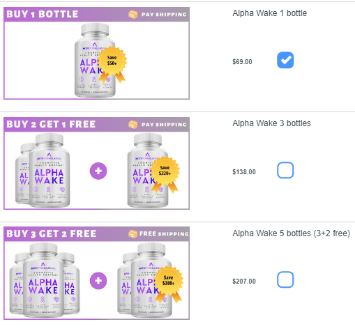Open the Alpha Wake 1 bottle title
Image resolution: width=355 pixels, height=331 pixels.
[x=270, y=13]
